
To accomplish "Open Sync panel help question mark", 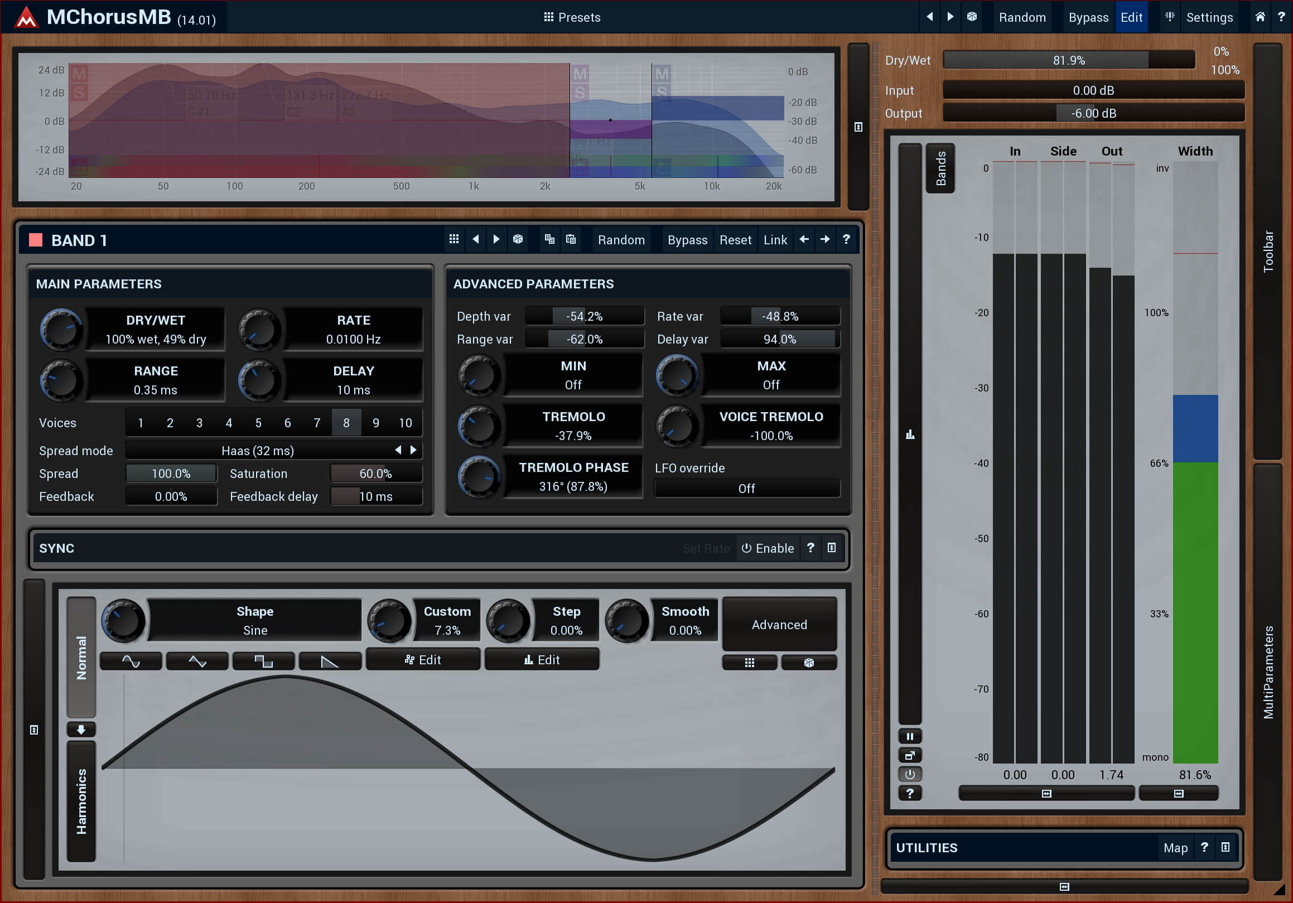I will pos(810,548).
